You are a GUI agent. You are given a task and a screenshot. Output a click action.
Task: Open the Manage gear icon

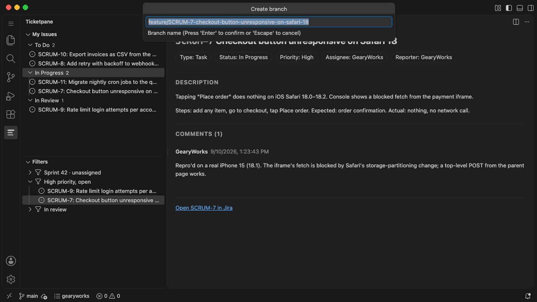point(11,279)
